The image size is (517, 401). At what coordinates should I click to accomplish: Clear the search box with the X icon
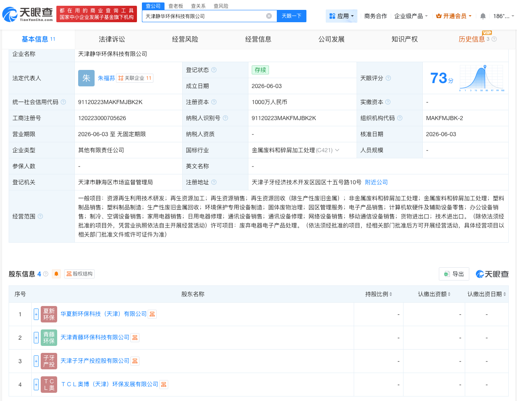point(269,16)
